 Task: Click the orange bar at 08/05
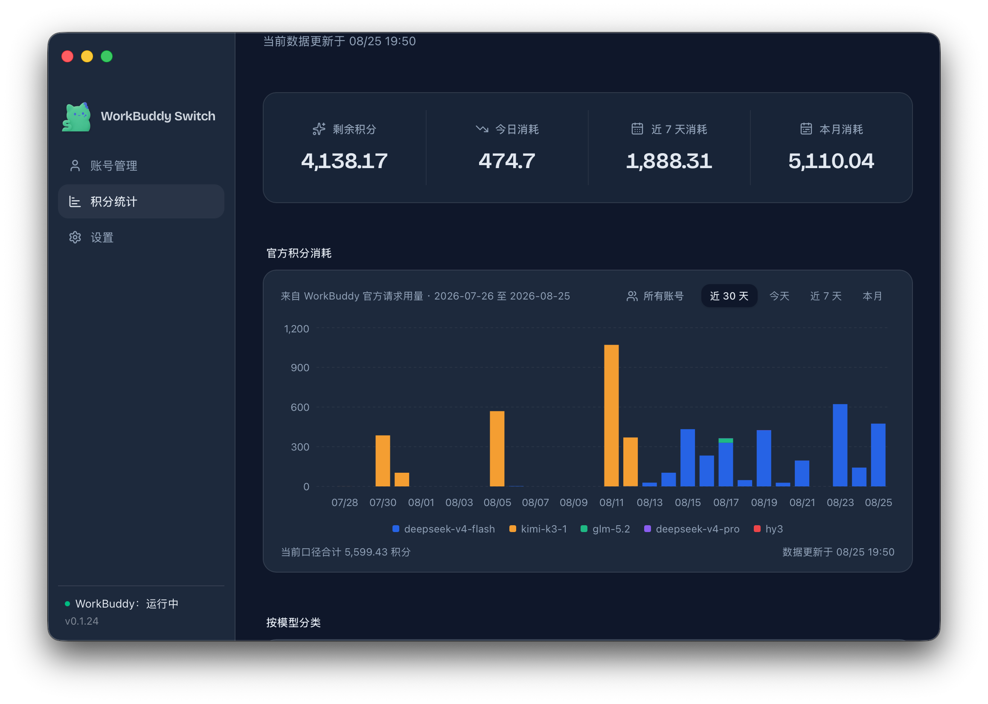[x=497, y=449]
